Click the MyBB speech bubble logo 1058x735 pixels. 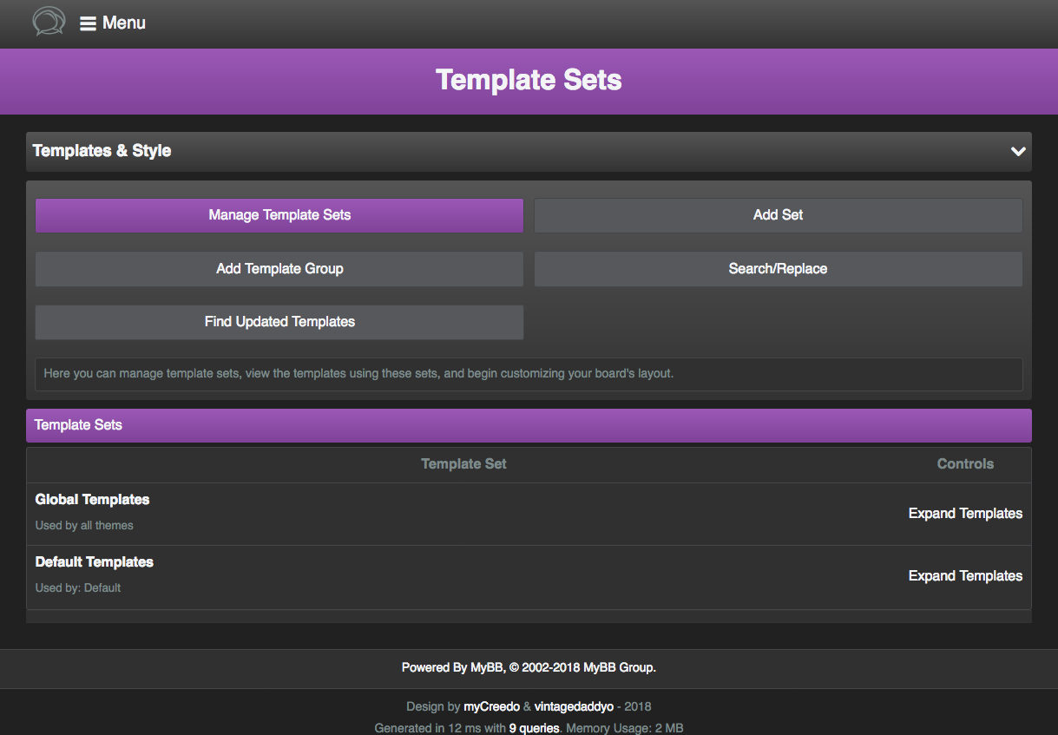pyautogui.click(x=49, y=22)
